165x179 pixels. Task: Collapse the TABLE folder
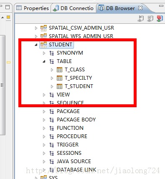[44, 61]
